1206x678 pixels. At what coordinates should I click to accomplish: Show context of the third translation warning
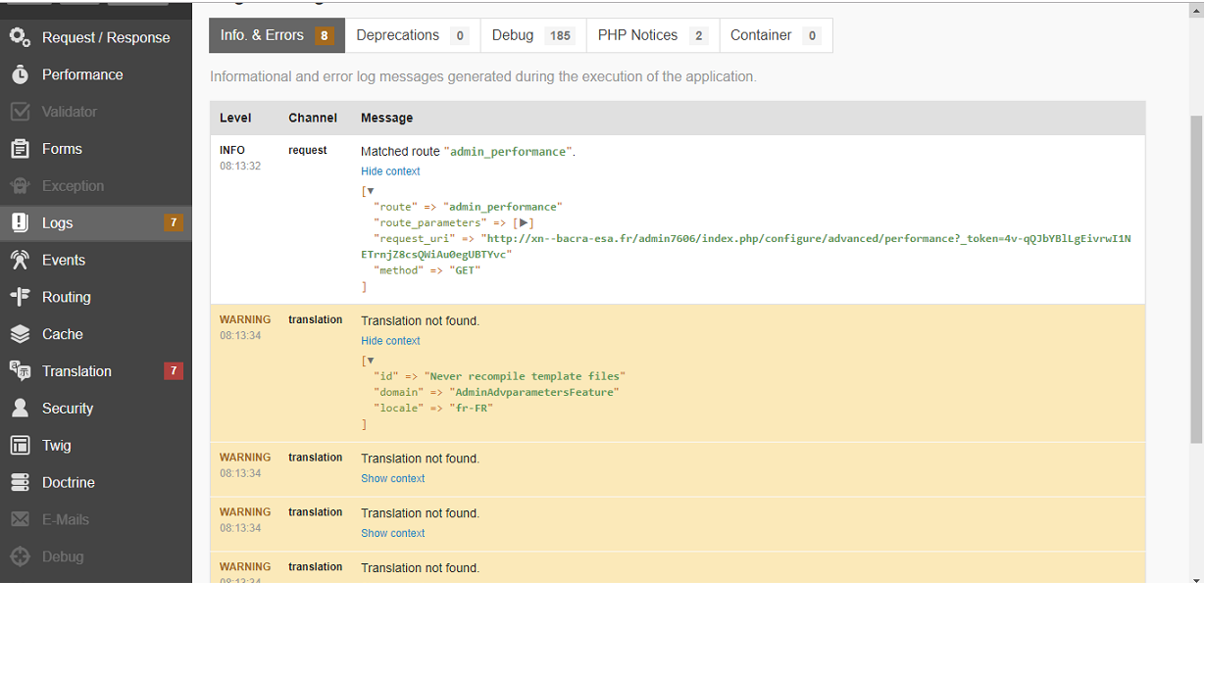393,534
